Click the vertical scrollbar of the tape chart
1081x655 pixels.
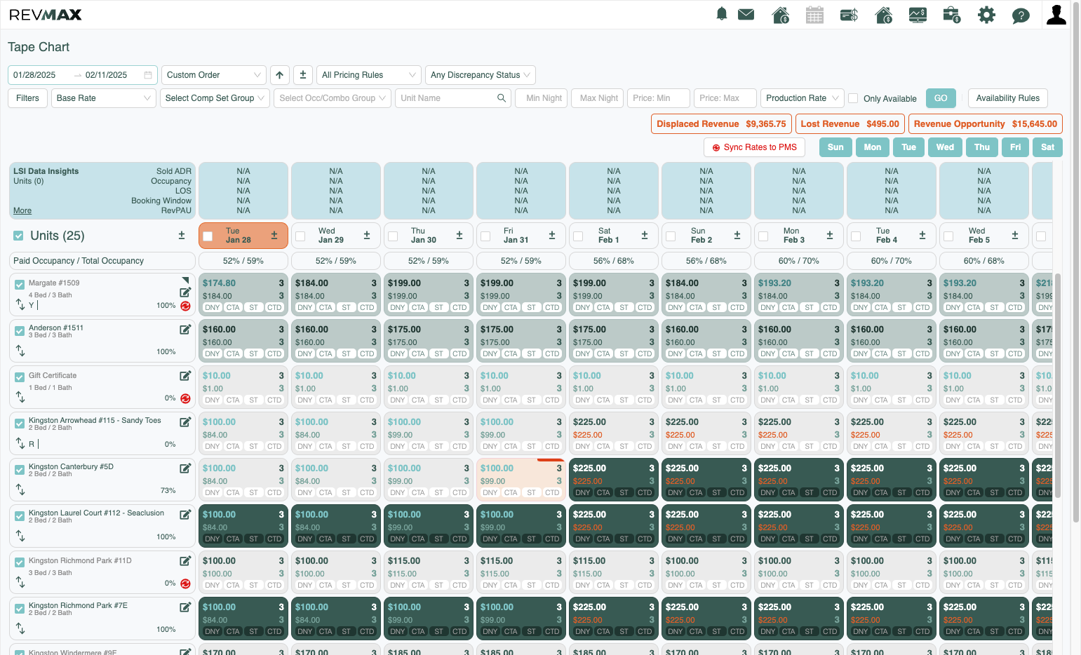[1057, 386]
